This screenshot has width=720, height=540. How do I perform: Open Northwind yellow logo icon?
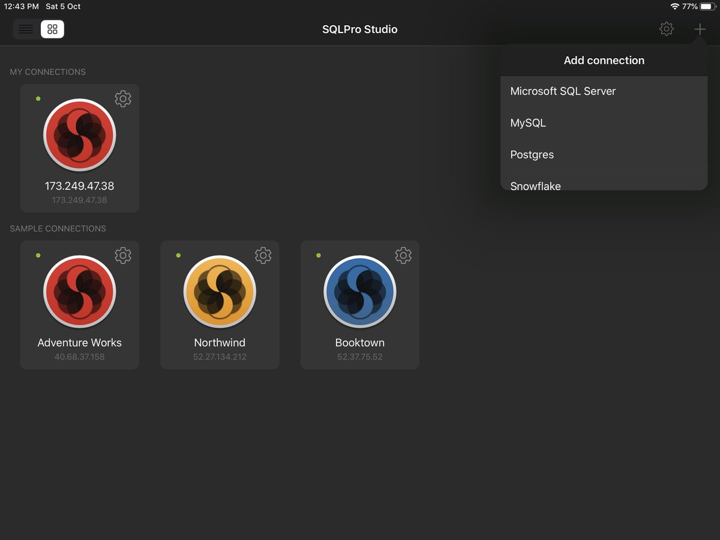[220, 292]
